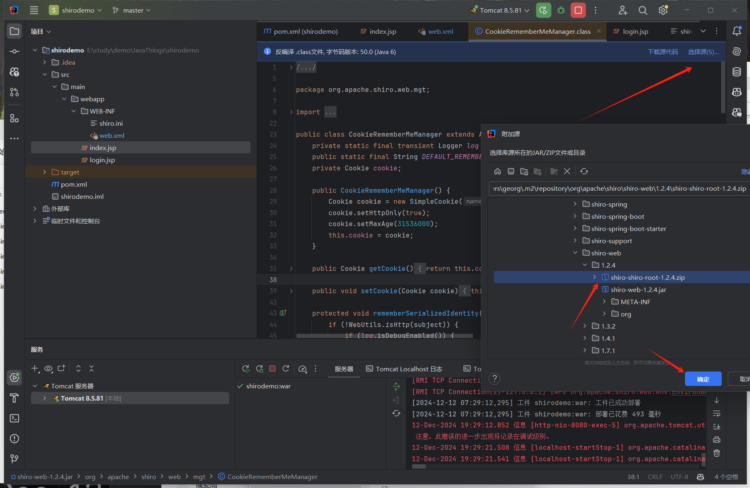Image resolution: width=750 pixels, height=488 pixels.
Task: Click the path input field in chooser
Action: click(619, 188)
